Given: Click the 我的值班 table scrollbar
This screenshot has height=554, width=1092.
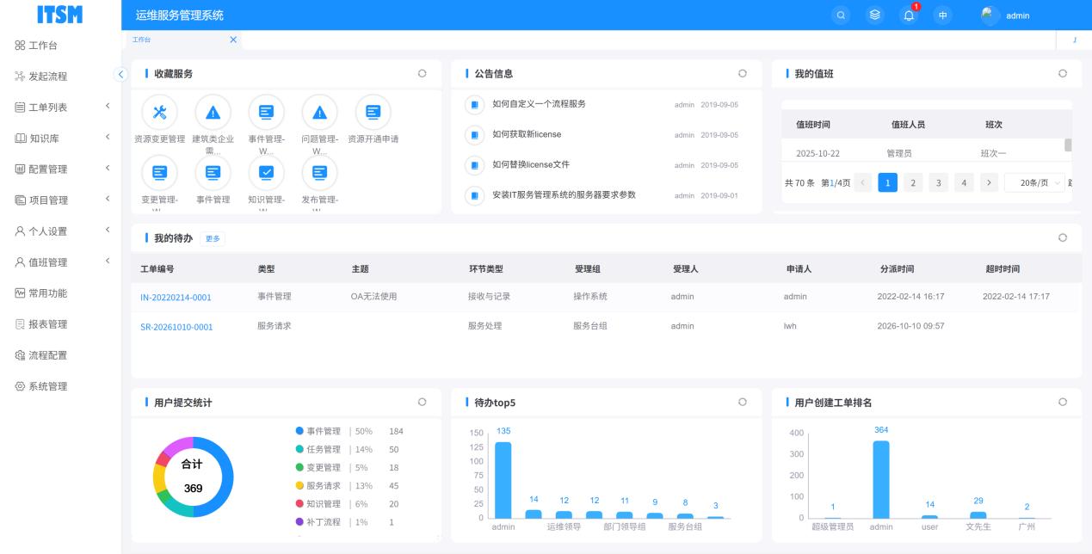Looking at the screenshot, I should [x=1068, y=145].
